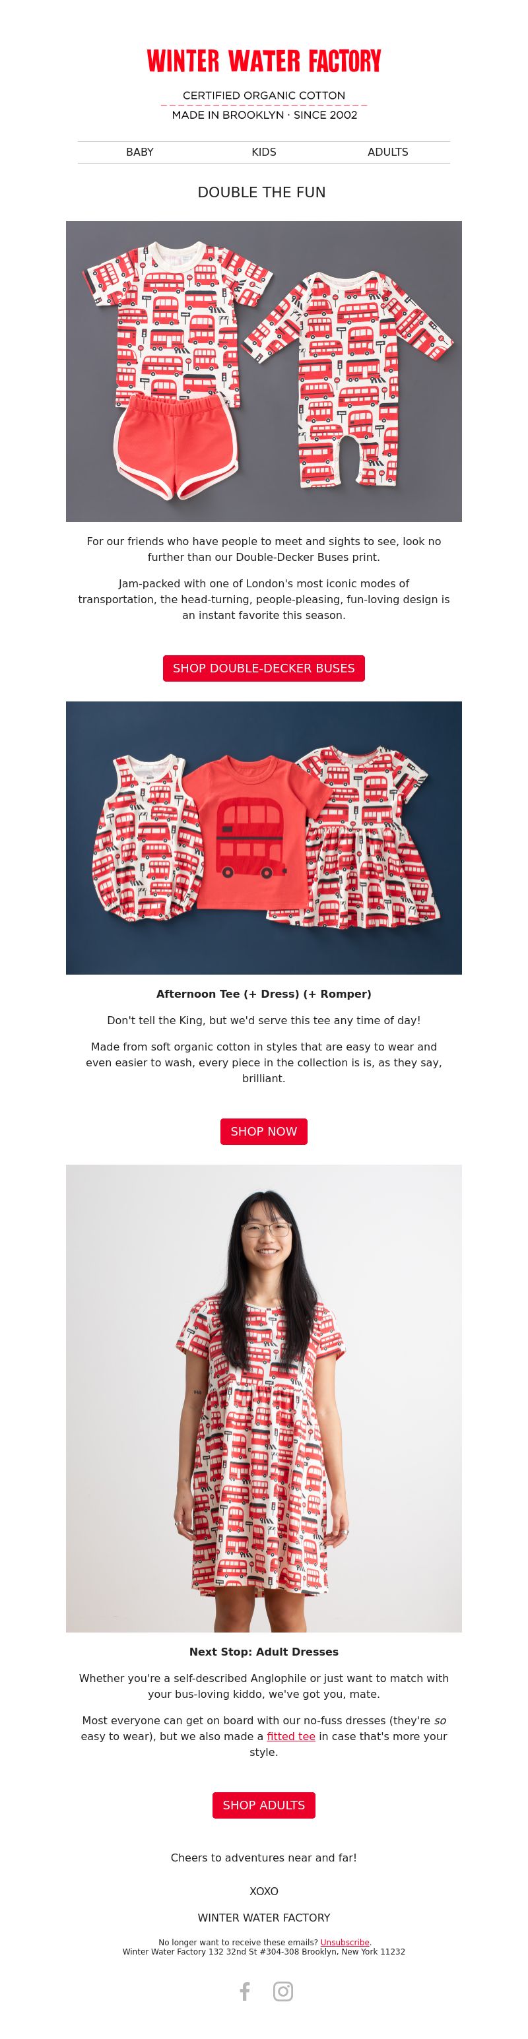528x2039 pixels.
Task: Click the Shop Now button
Action: tap(263, 1131)
